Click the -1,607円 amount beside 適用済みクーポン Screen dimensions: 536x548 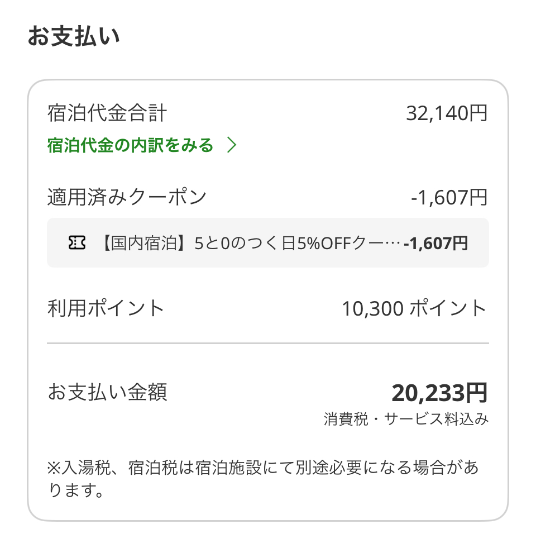(449, 197)
